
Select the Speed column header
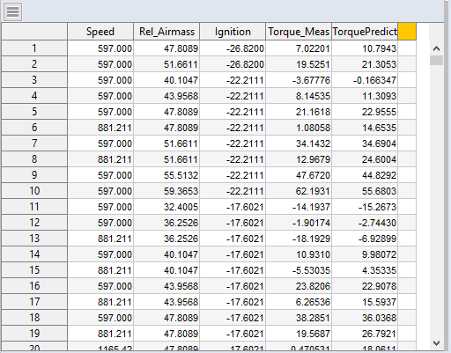pos(100,32)
